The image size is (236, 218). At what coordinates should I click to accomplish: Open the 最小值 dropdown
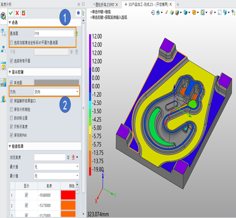coord(57,176)
